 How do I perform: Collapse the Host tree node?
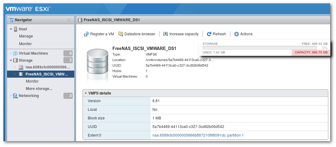point(11,29)
